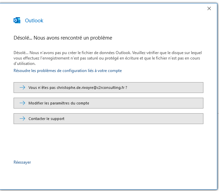Click blank space below the support button

point(108,142)
